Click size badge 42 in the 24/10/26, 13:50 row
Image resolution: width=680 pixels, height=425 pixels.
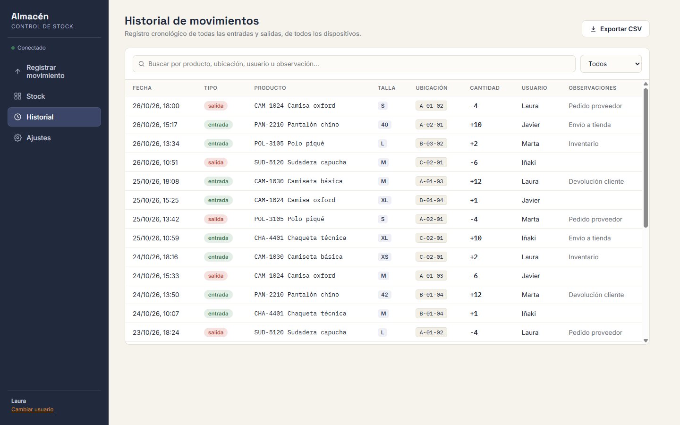(384, 295)
